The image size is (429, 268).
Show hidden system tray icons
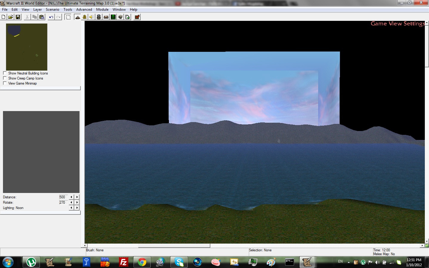349,262
